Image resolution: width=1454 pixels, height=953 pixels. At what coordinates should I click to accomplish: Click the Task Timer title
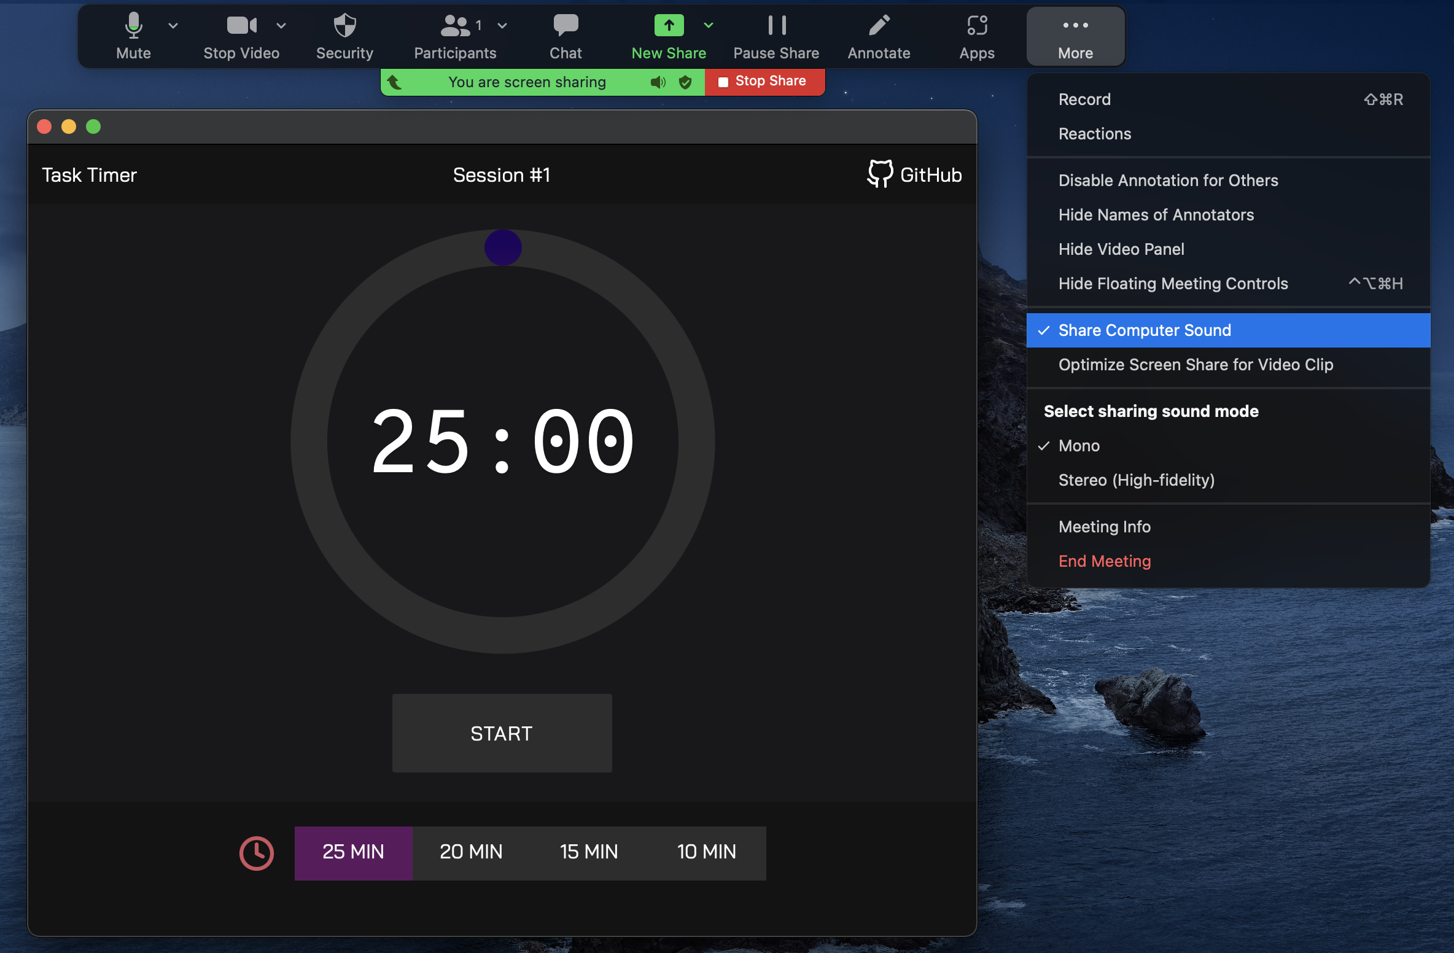tap(89, 175)
